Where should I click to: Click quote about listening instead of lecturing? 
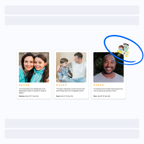coord(108,90)
